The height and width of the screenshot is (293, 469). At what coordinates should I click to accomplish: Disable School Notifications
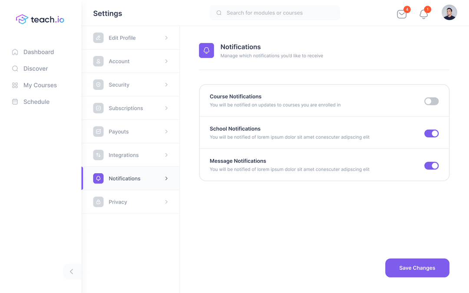(431, 133)
